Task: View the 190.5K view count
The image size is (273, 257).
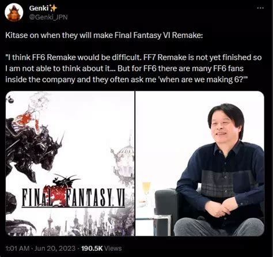Action: point(92,248)
